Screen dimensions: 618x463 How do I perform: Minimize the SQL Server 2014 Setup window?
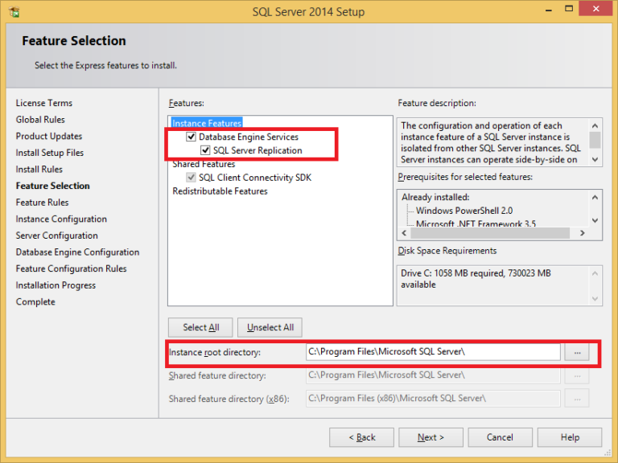[548, 9]
